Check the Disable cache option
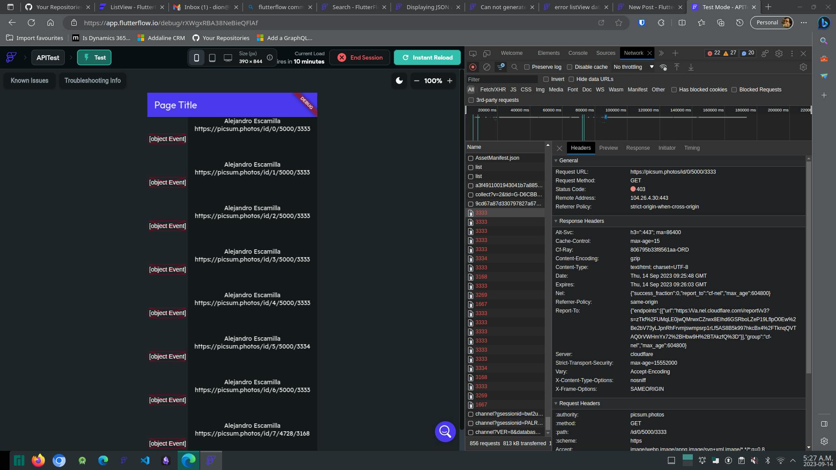836x470 pixels. pyautogui.click(x=570, y=67)
